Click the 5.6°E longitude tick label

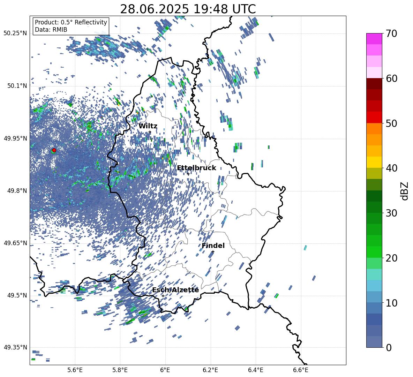[75, 370]
